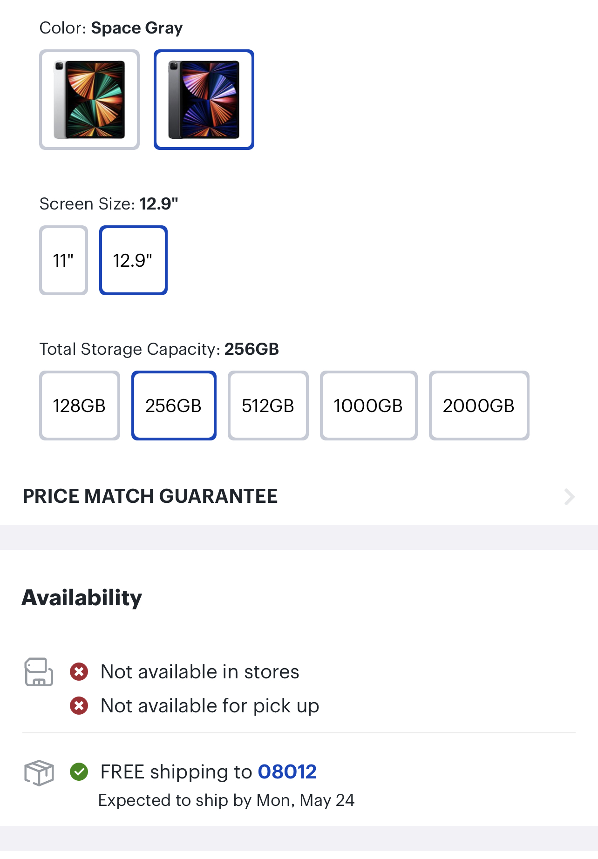Image resolution: width=598 pixels, height=859 pixels.
Task: Click the store availability icon
Action: tap(39, 672)
